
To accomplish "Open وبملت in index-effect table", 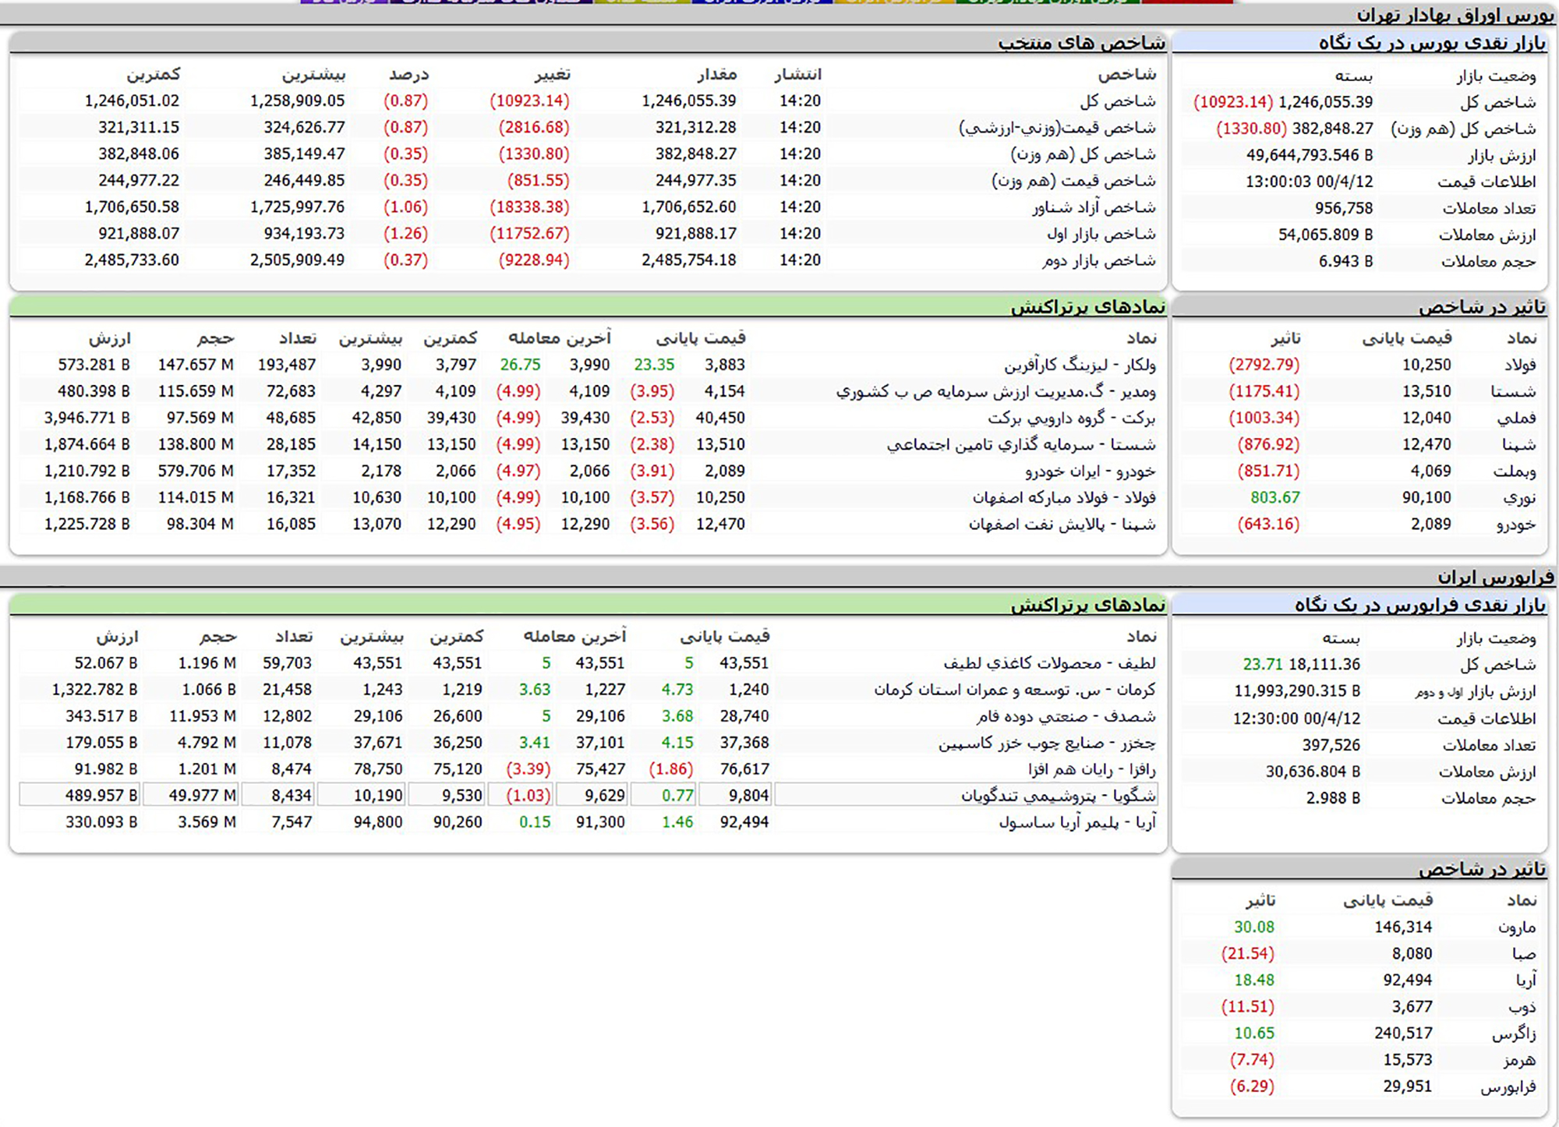I will pos(1515,471).
